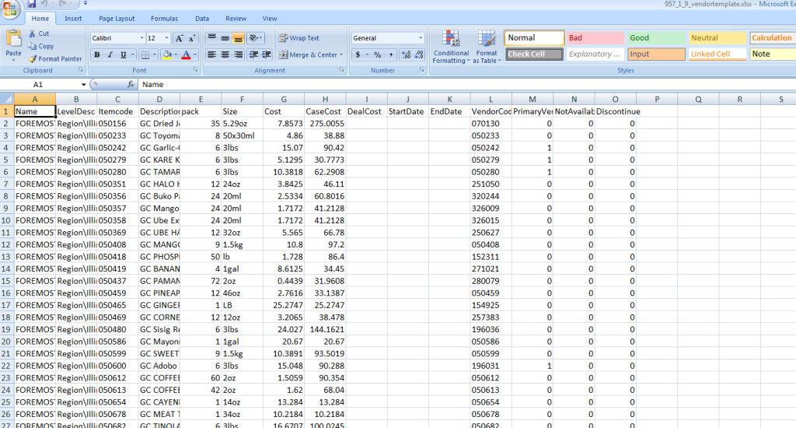Toggle Wrap Text
Viewport: 796px width, 428px height.
click(299, 38)
